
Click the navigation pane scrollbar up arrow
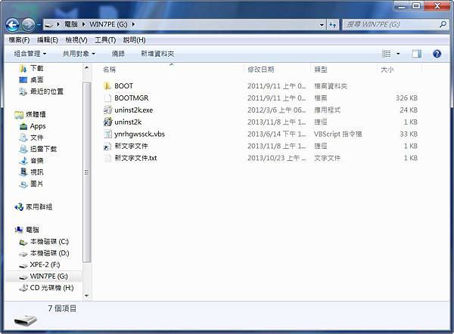click(x=86, y=68)
